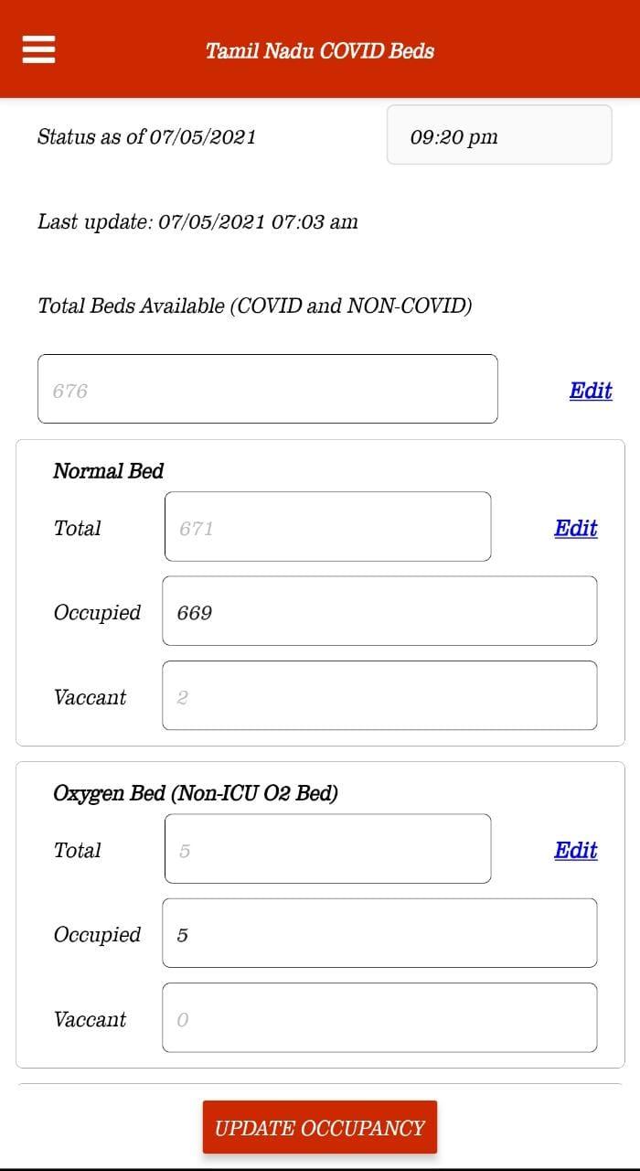Click the Status as of 07/05/2021 text
640x1171 pixels.
[146, 137]
